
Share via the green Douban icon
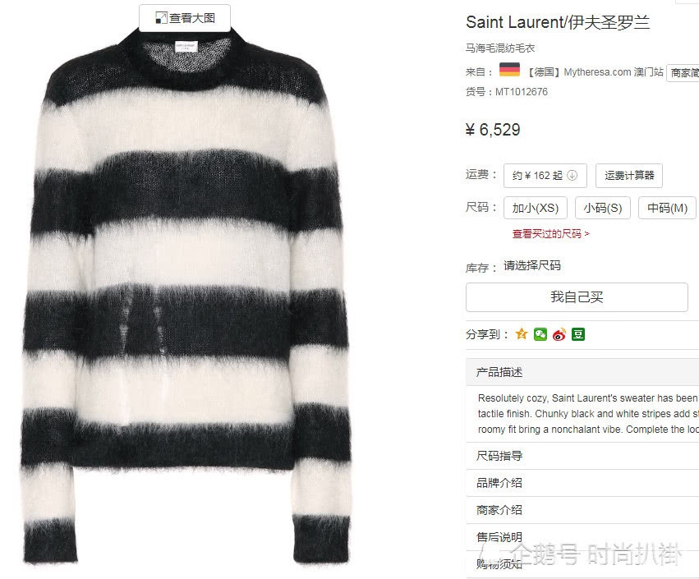pyautogui.click(x=578, y=334)
